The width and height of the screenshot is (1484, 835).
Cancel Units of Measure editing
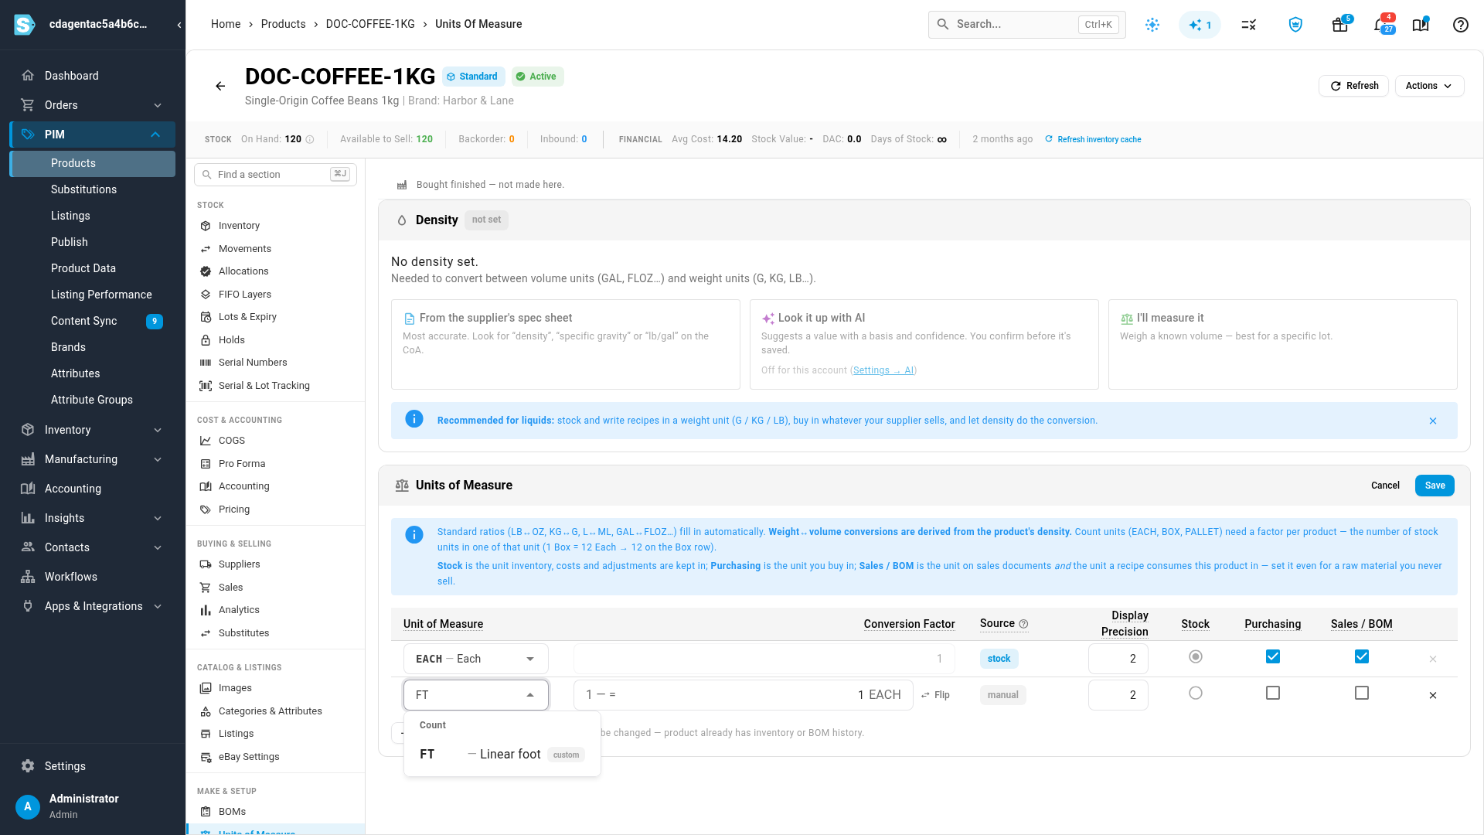(x=1385, y=486)
